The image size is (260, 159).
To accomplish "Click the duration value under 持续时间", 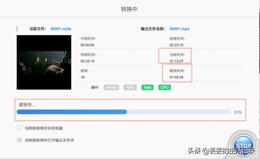I will pos(87,61).
